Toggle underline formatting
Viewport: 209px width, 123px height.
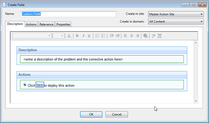89,36
